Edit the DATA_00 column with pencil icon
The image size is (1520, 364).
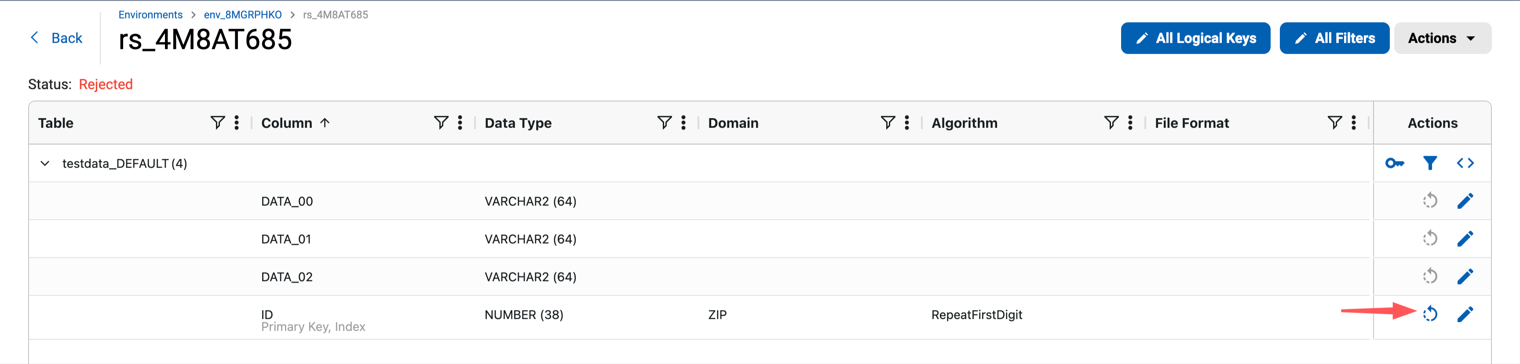1465,201
